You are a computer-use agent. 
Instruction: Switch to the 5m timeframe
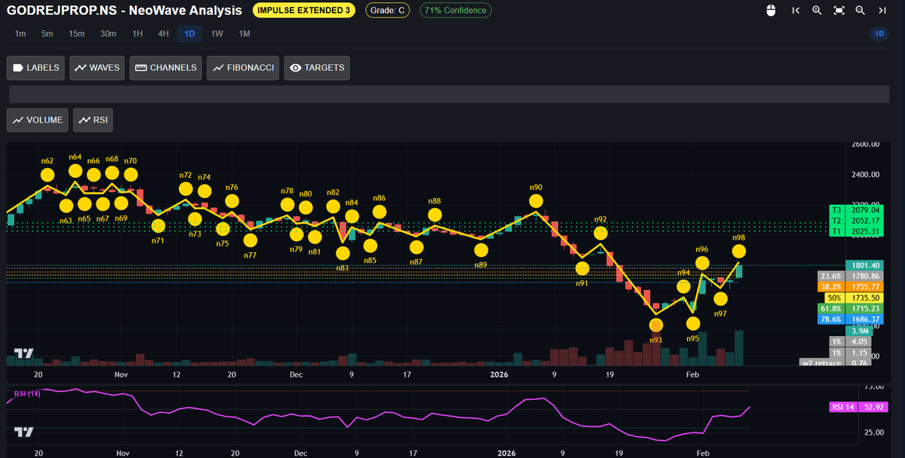coord(48,34)
